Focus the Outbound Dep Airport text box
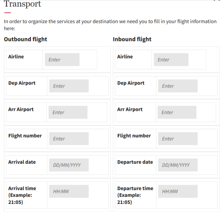 coord(69,86)
